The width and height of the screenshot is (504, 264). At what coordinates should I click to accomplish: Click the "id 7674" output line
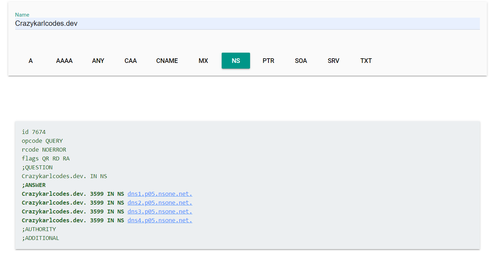point(34,132)
